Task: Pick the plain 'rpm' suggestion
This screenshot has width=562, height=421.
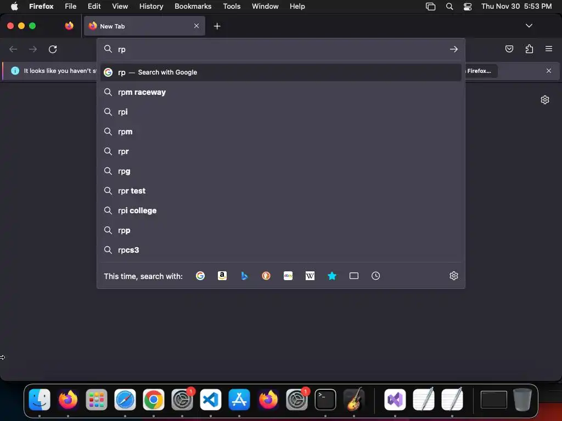Action: click(x=280, y=132)
